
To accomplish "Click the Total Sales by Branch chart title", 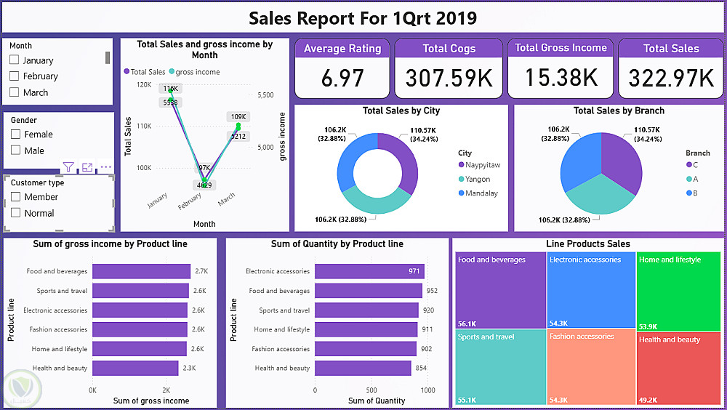I will [619, 110].
